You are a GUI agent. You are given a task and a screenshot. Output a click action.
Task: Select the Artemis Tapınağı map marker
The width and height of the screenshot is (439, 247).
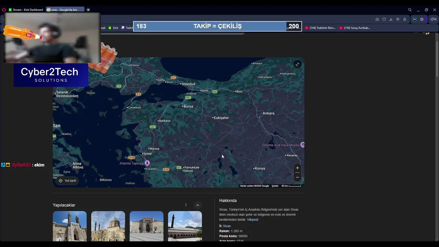147,163
